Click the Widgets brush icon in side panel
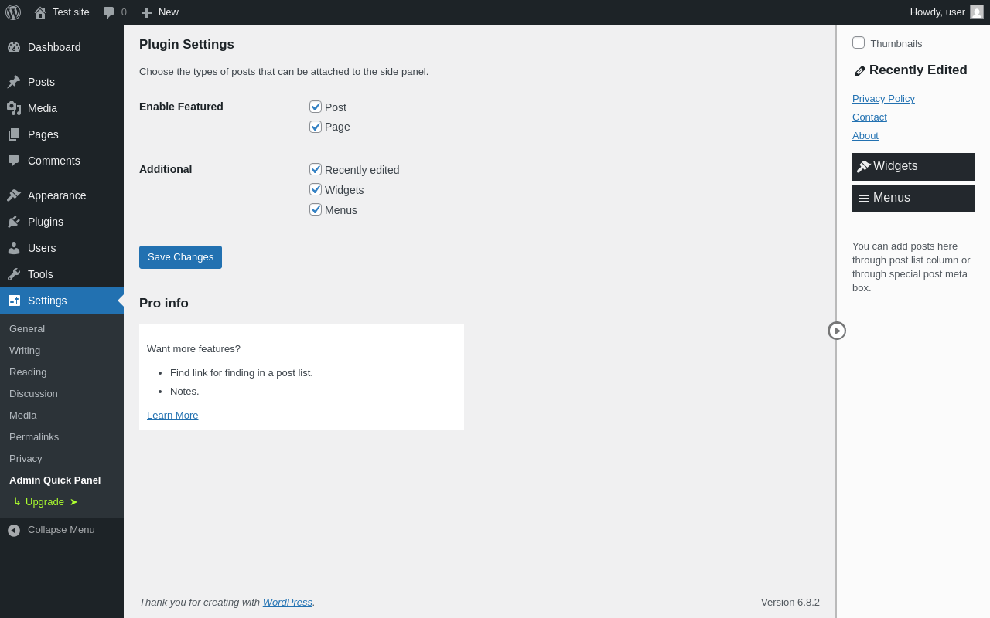The width and height of the screenshot is (990, 618). point(864,166)
